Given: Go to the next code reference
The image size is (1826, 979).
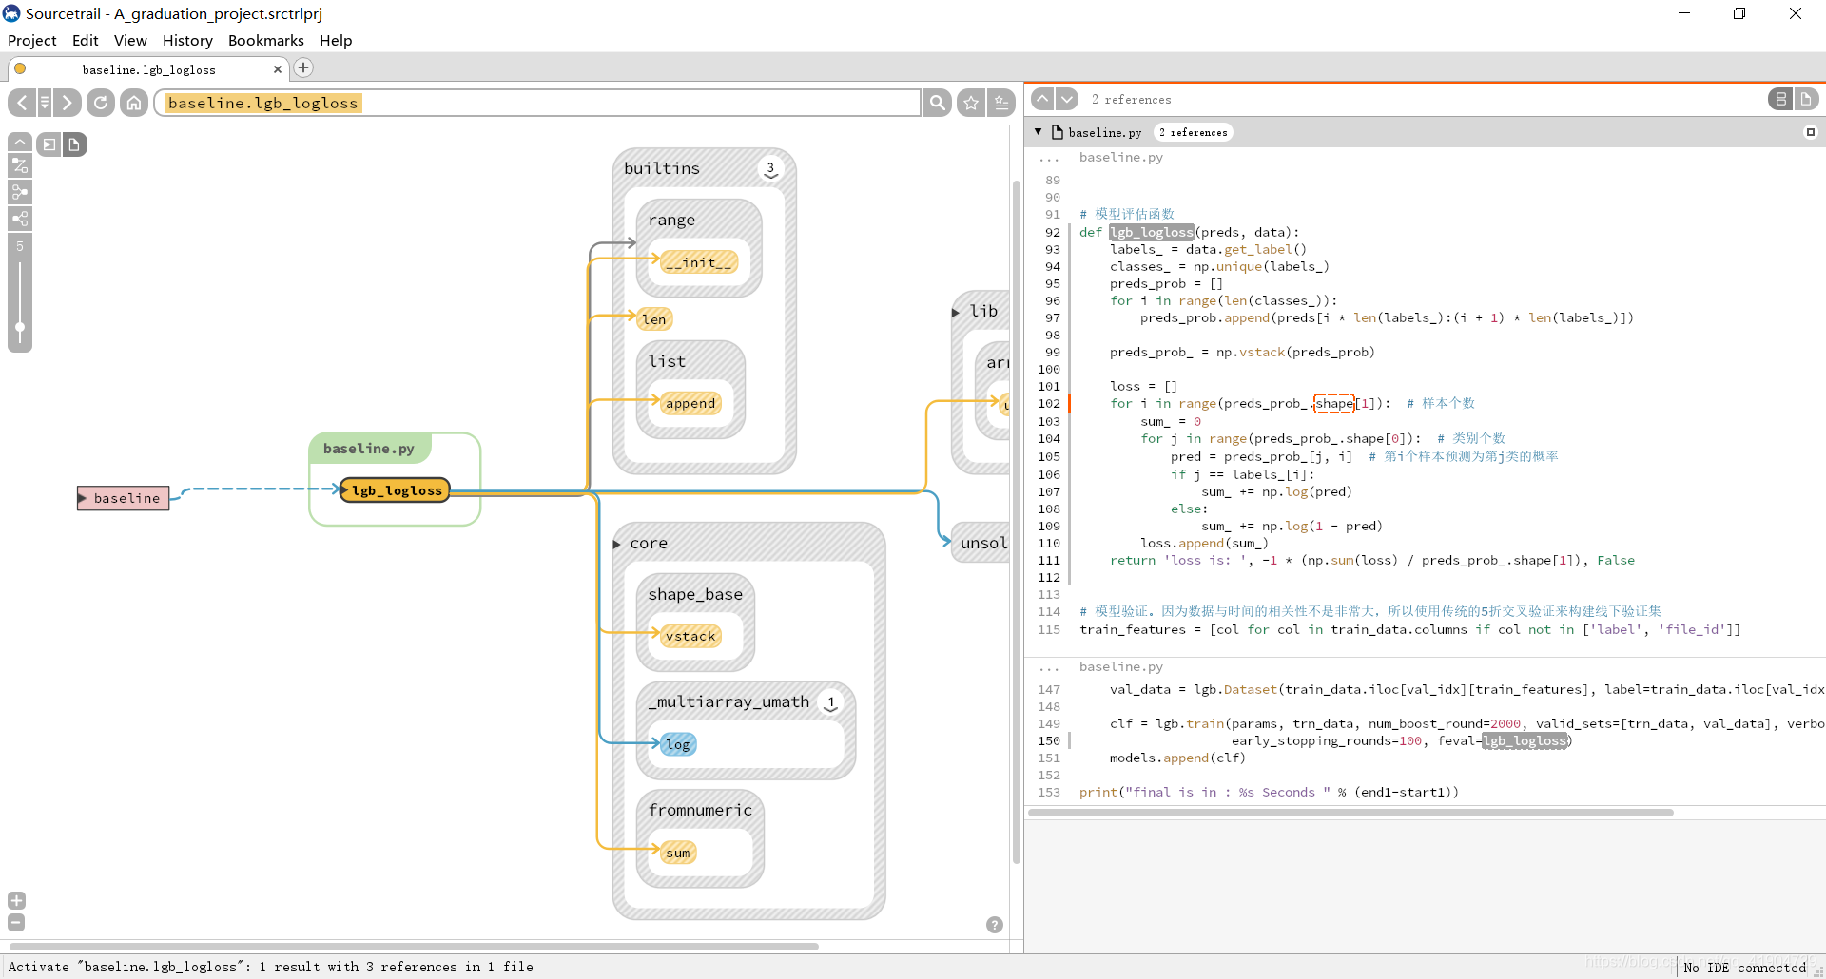Looking at the screenshot, I should pos(1067,99).
